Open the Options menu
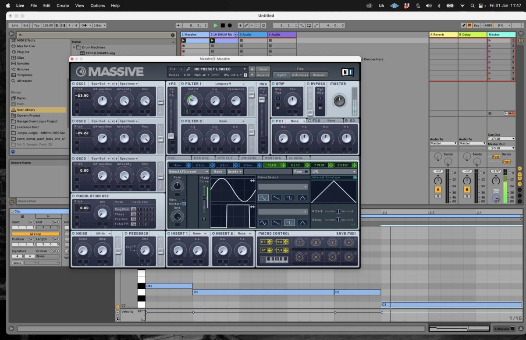The width and height of the screenshot is (526, 340). pyautogui.click(x=97, y=6)
